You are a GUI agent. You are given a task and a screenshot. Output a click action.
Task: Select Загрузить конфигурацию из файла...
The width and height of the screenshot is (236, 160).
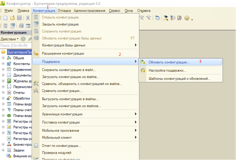(85, 77)
